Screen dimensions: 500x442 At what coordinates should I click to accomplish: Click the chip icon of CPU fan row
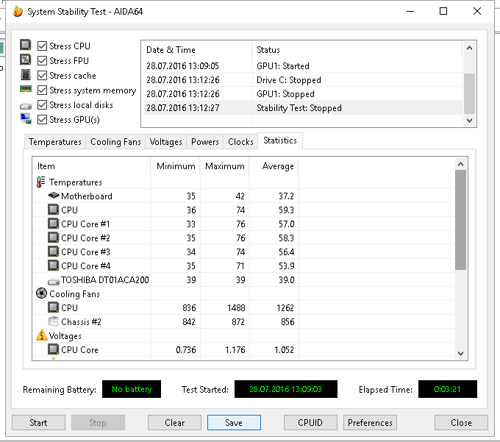[x=53, y=307]
